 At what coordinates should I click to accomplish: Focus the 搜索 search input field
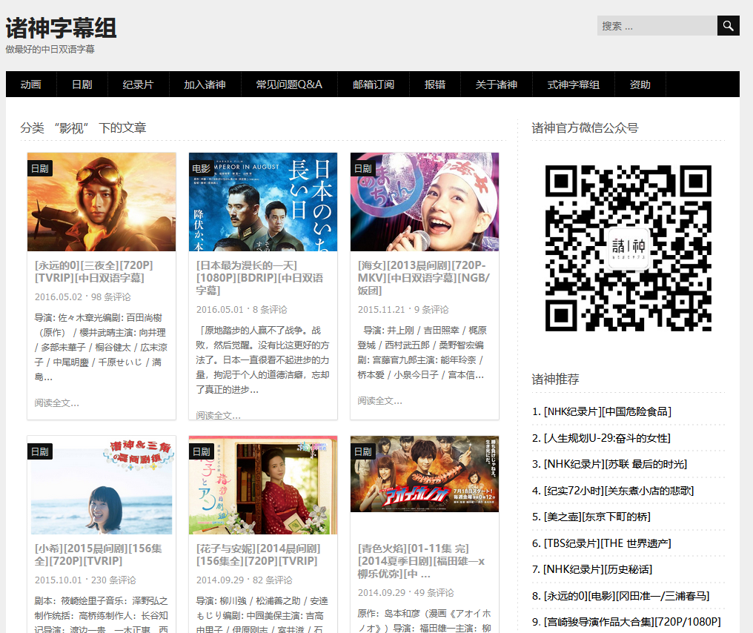(x=657, y=25)
